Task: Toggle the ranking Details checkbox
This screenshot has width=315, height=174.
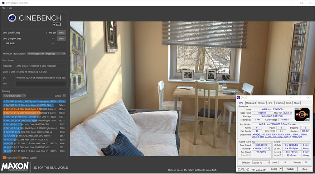Action: (64, 96)
